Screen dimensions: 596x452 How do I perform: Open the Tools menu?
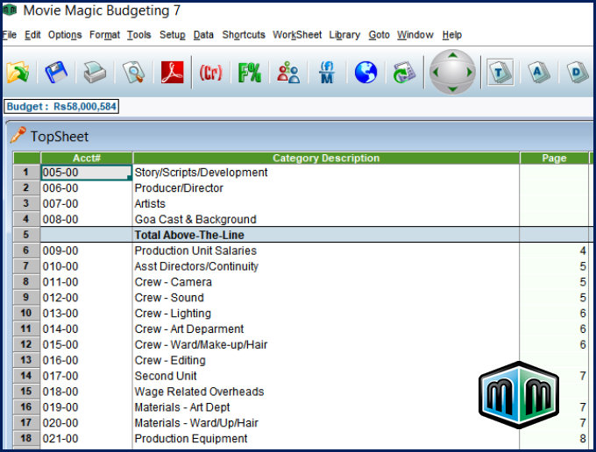[x=138, y=35]
